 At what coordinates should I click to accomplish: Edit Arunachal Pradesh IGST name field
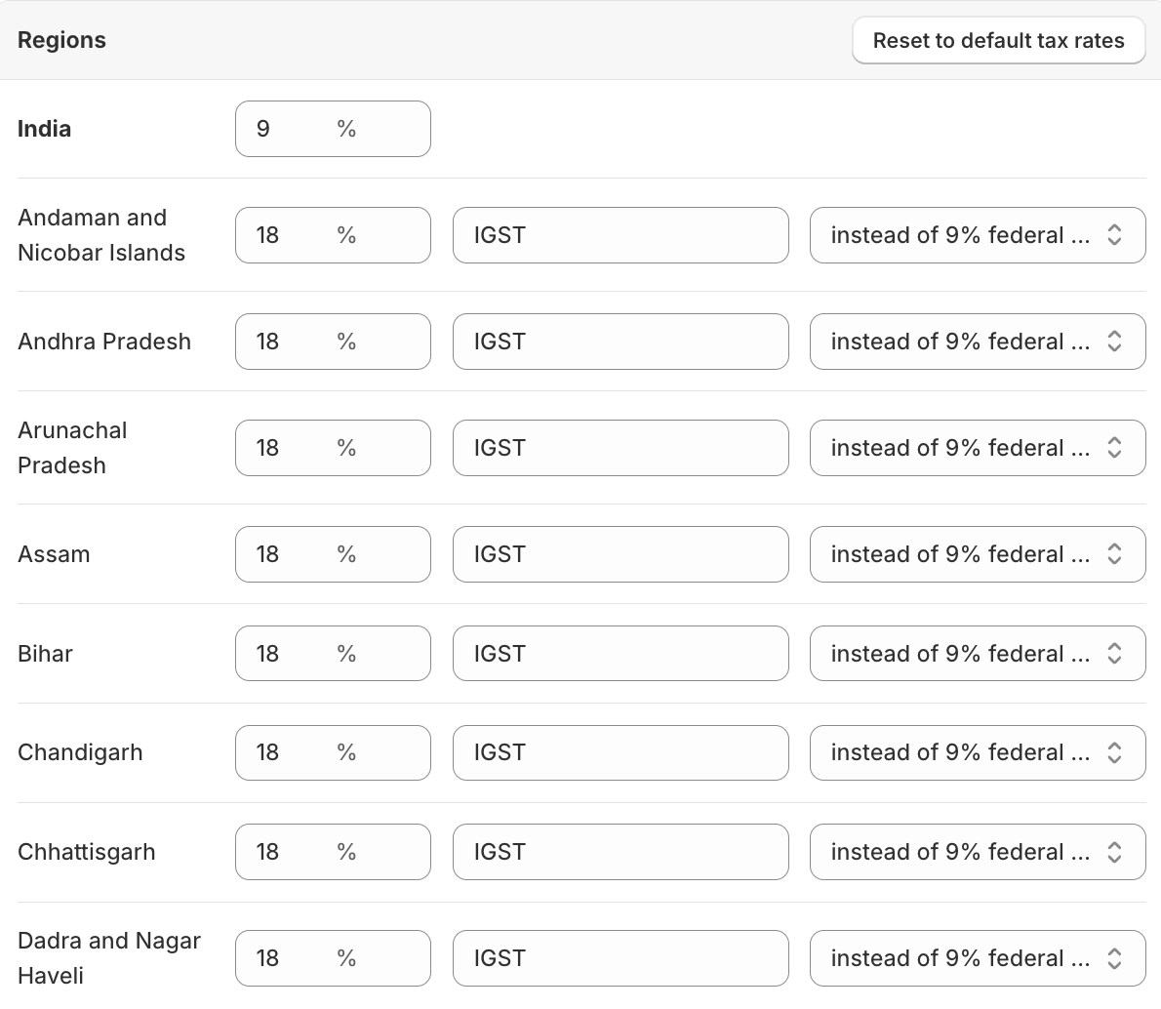point(621,448)
